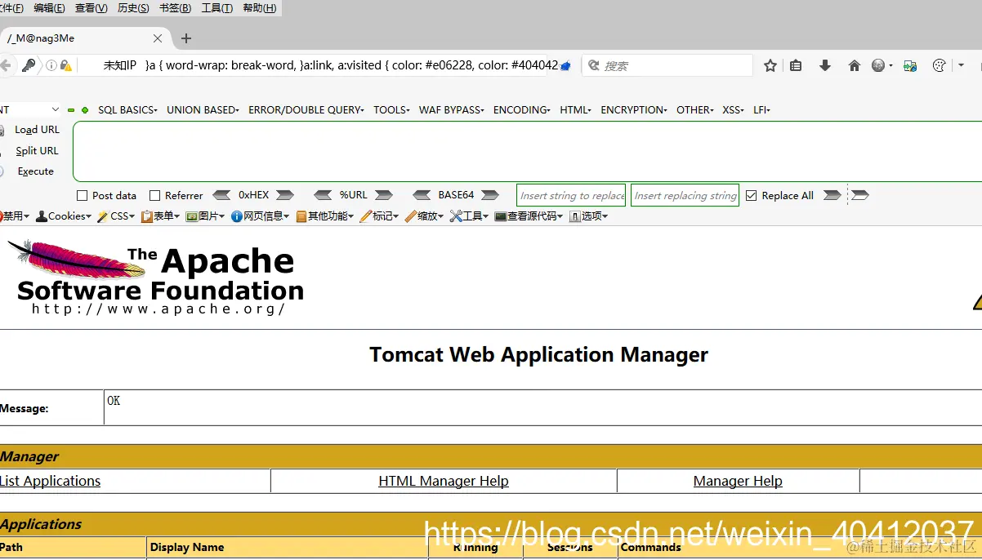Viewport: 982px width, 560px height.
Task: Click the green minus HackBar icon
Action: coord(71,110)
